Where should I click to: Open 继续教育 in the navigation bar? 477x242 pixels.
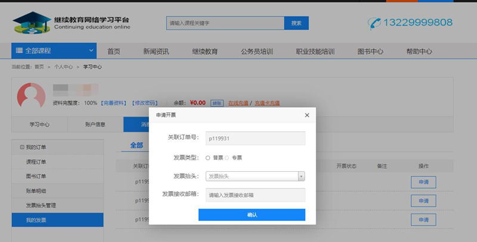[x=205, y=52]
